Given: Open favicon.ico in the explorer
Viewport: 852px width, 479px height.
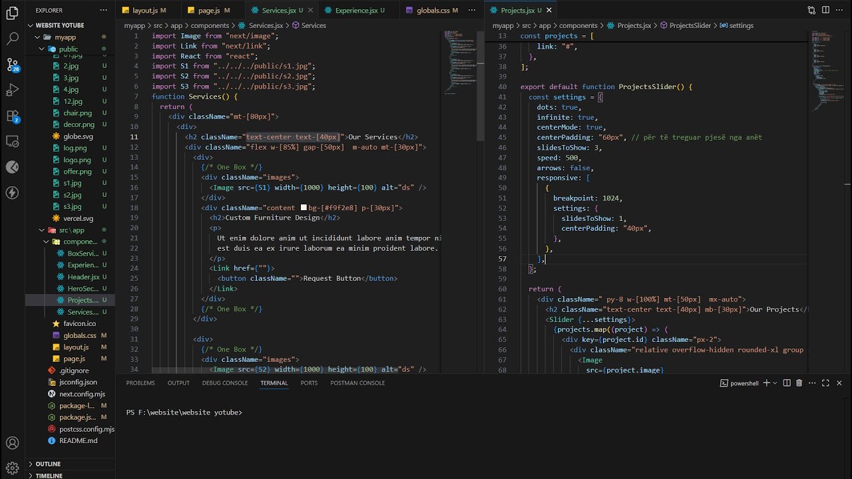Looking at the screenshot, I should tap(79, 323).
